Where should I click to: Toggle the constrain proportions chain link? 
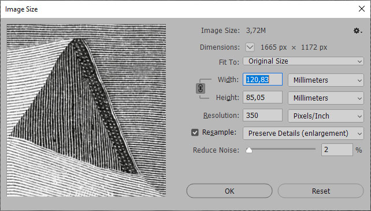(x=201, y=88)
